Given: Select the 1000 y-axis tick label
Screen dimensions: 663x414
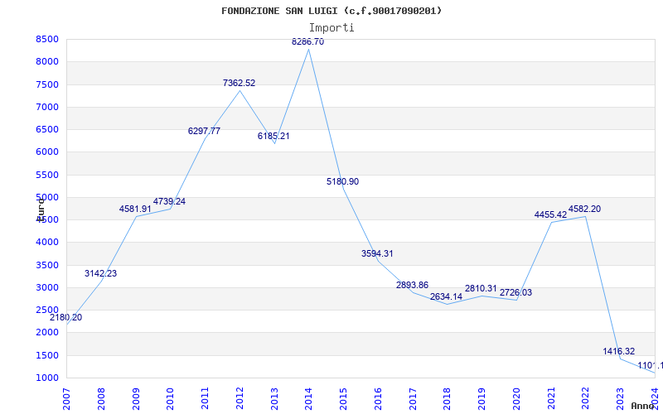Looking at the screenshot, I should pos(47,378).
